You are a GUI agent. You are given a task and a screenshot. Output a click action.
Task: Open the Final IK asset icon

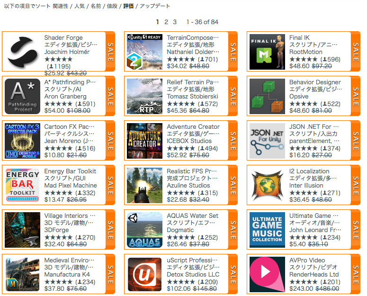tap(267, 52)
